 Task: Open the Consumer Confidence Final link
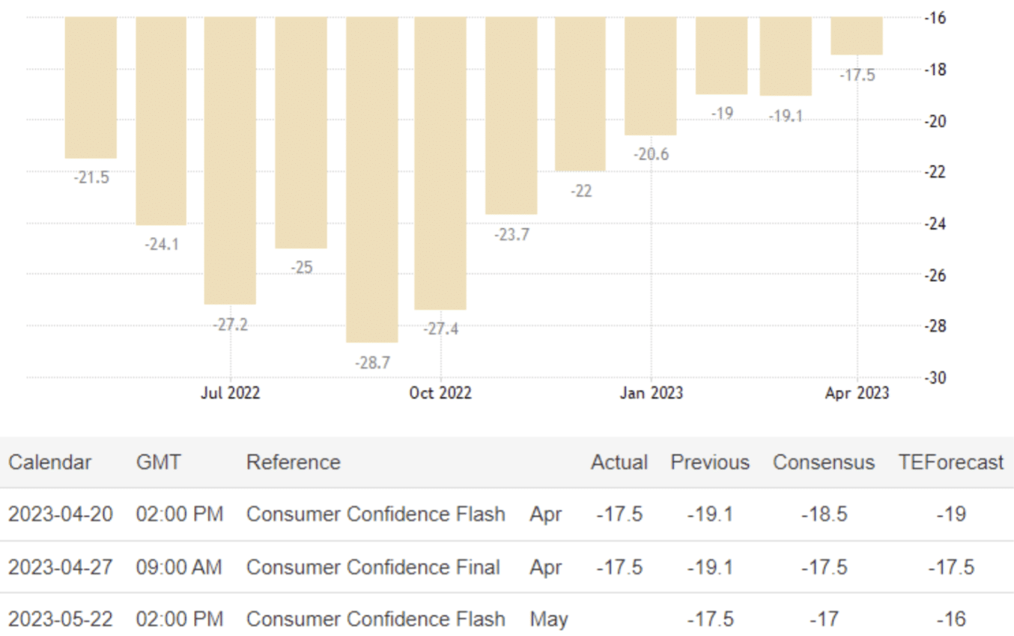(x=373, y=567)
